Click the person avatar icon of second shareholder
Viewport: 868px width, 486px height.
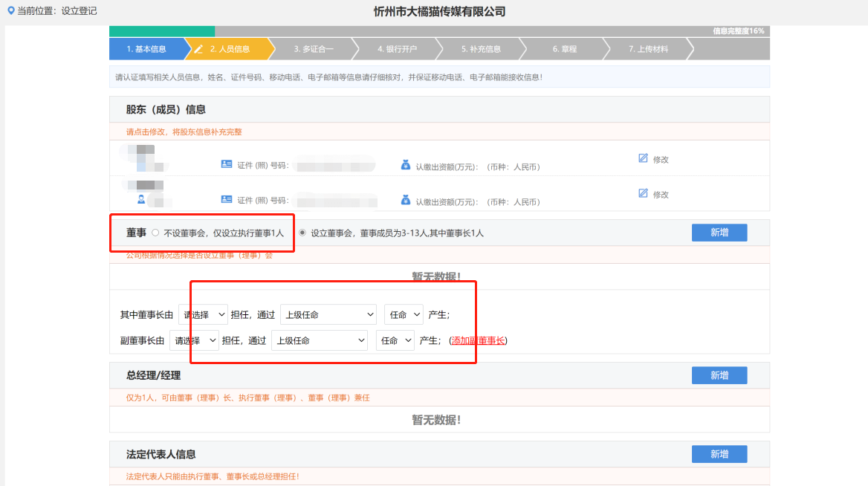(141, 199)
